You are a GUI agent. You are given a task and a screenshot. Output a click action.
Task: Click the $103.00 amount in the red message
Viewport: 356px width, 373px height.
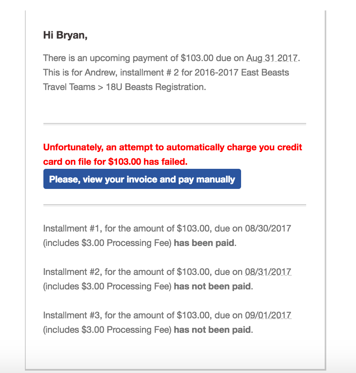tap(125, 162)
